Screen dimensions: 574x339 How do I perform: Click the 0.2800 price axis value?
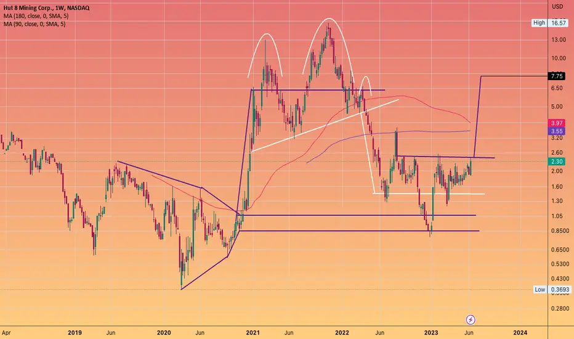pyautogui.click(x=560, y=309)
